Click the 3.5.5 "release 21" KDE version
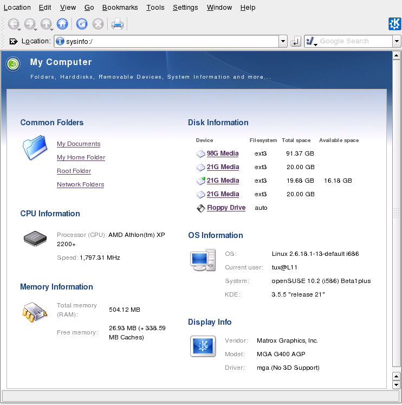 (298, 294)
